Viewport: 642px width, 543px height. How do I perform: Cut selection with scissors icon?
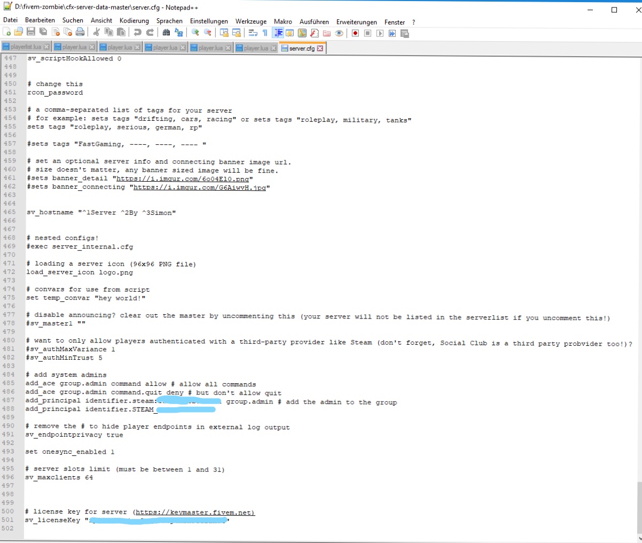pos(97,33)
